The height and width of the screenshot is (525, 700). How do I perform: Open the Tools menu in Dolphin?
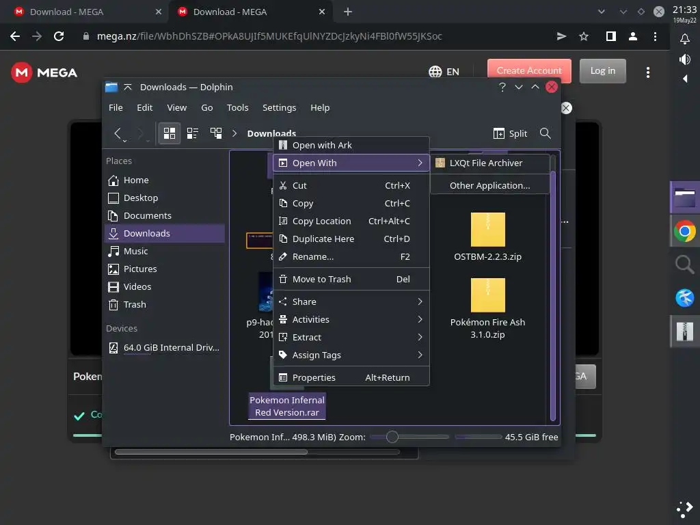(x=237, y=107)
